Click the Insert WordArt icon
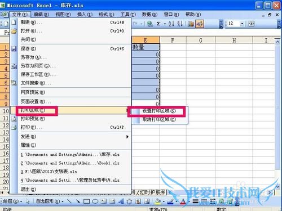 pyautogui.click(x=121, y=201)
